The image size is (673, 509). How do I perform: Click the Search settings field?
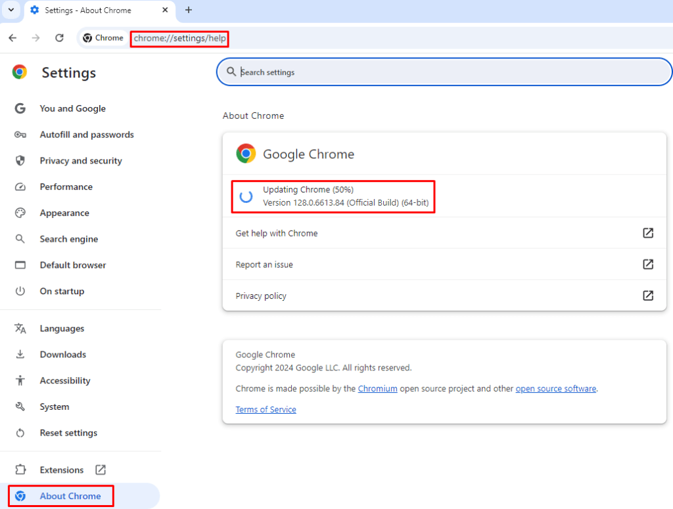444,72
